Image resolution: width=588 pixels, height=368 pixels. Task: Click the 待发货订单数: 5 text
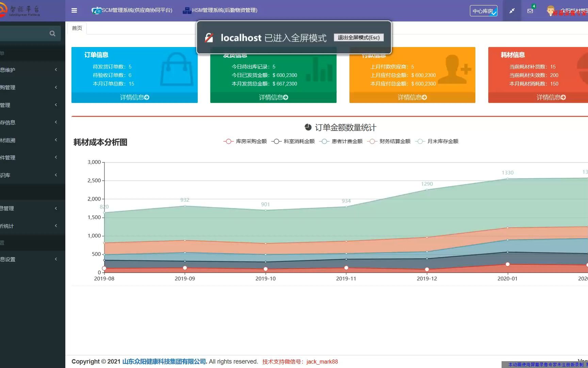[112, 67]
